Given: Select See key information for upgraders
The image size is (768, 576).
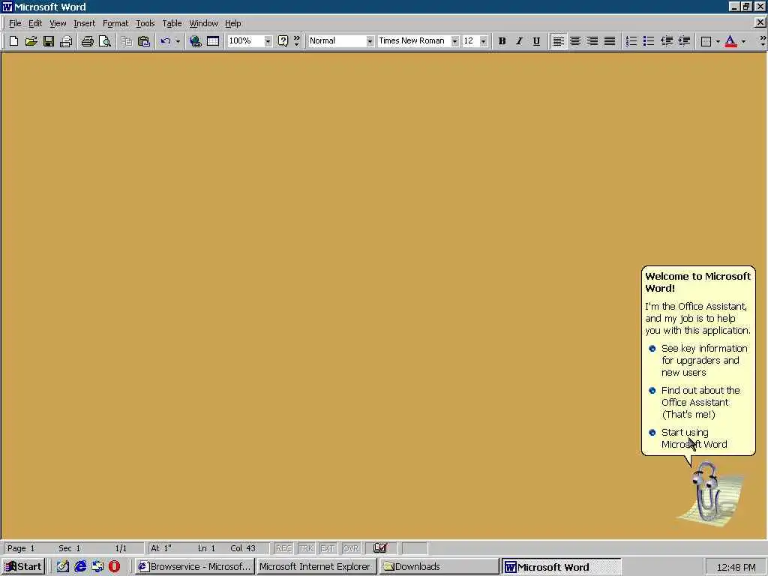Looking at the screenshot, I should tap(699, 360).
